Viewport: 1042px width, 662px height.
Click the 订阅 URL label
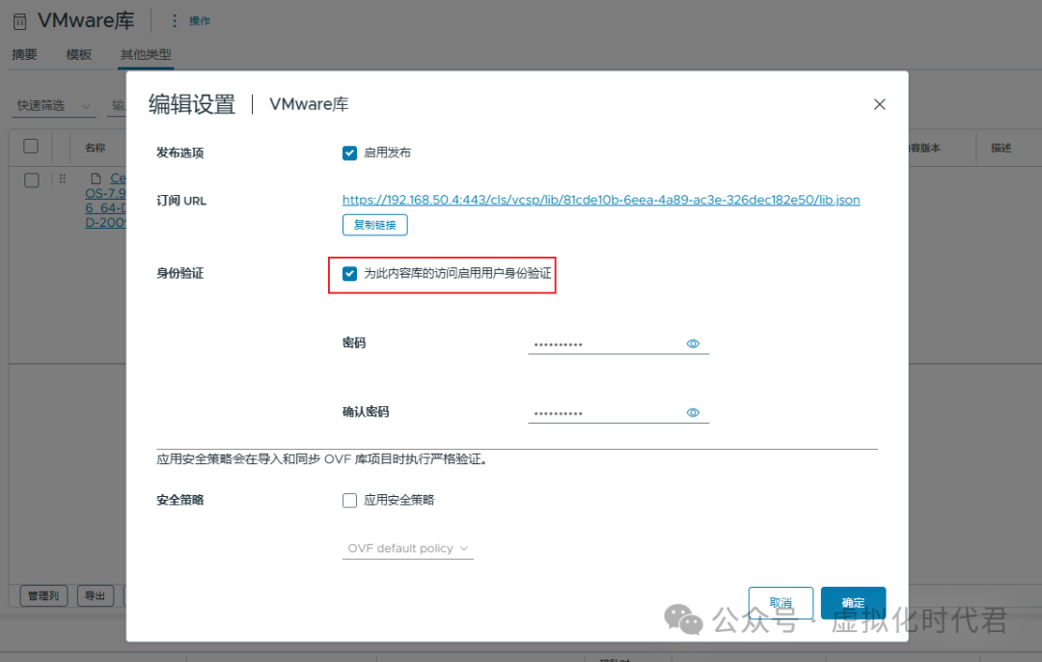tap(181, 201)
